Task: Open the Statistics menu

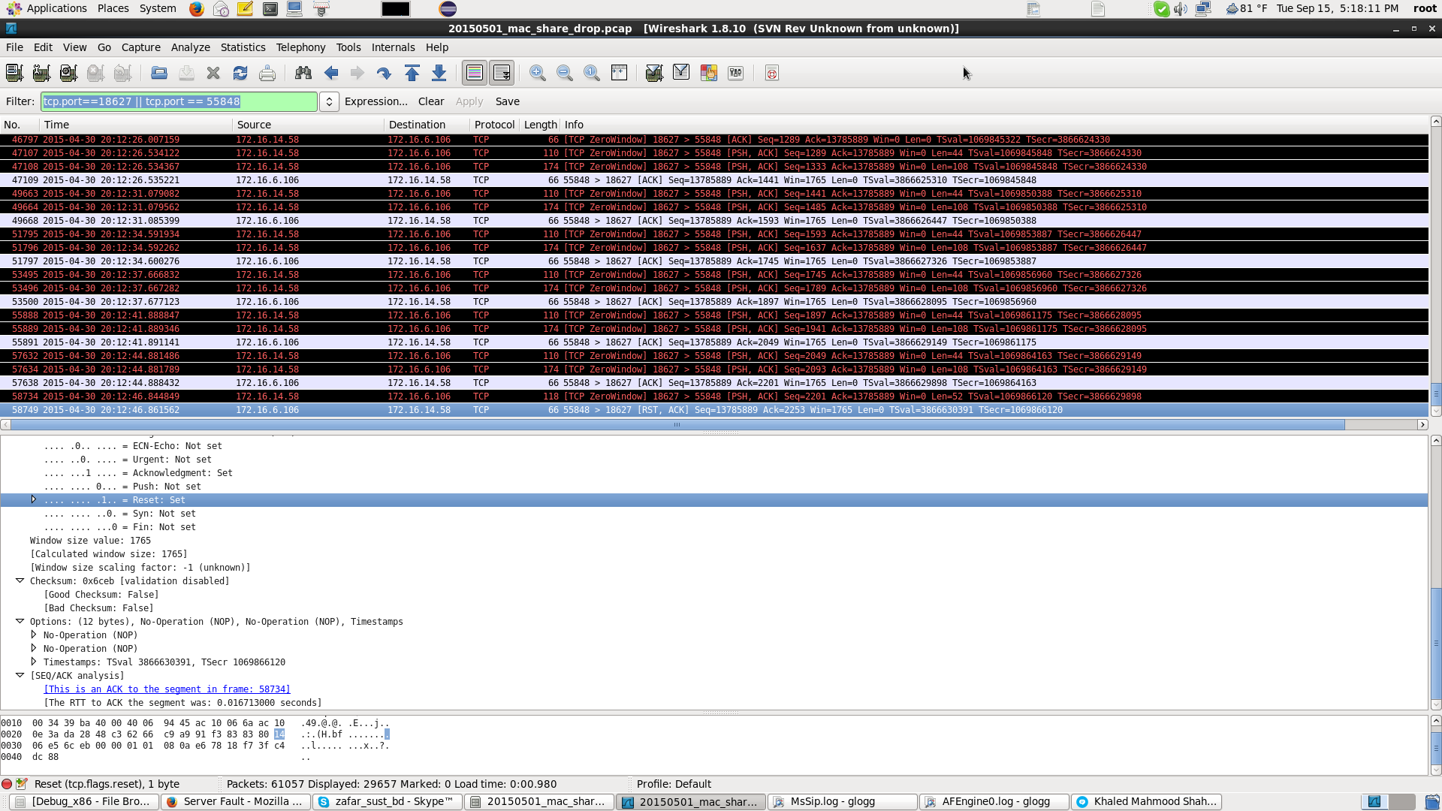Action: point(243,47)
